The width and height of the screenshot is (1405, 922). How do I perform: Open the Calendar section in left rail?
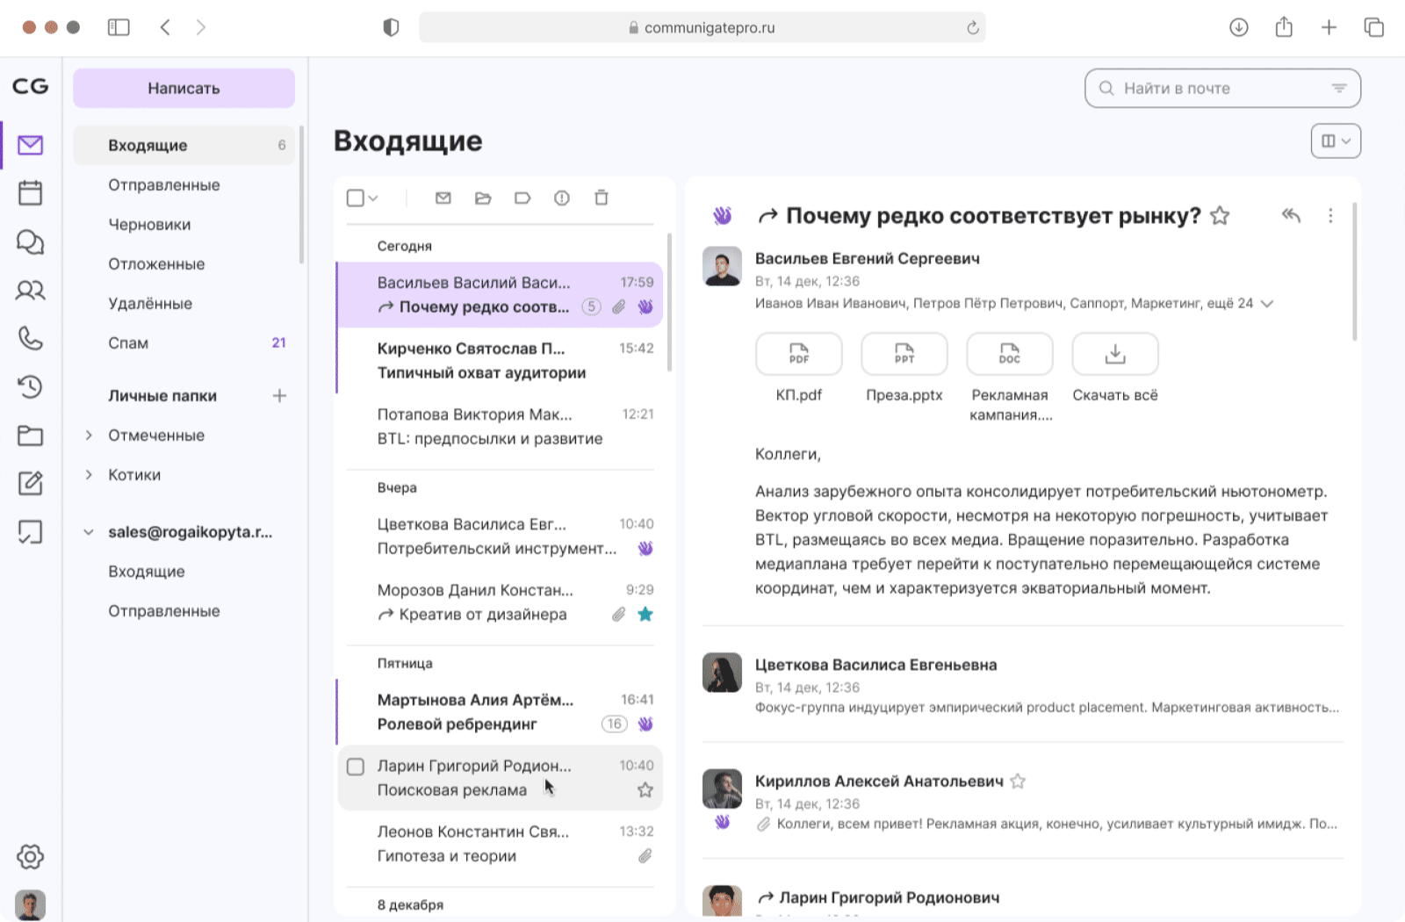[30, 192]
